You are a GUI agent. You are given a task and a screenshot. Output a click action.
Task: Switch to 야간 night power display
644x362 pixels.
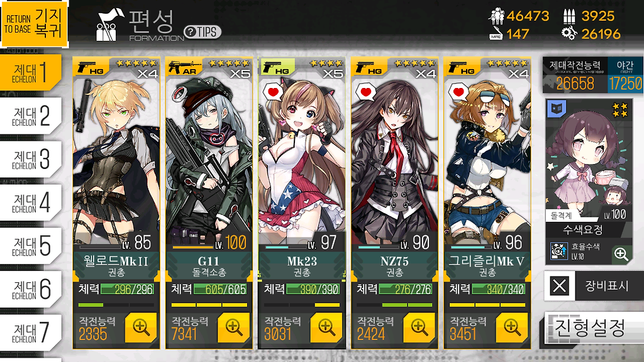(x=625, y=75)
